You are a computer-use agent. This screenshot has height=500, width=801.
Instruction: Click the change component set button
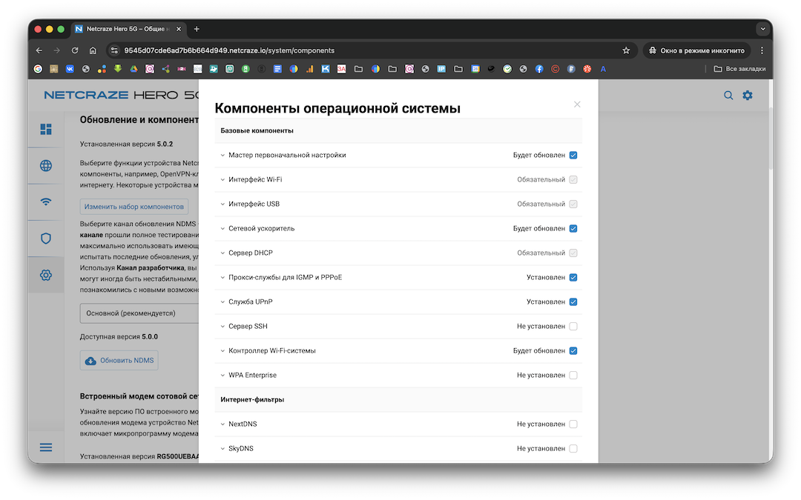[x=134, y=207]
